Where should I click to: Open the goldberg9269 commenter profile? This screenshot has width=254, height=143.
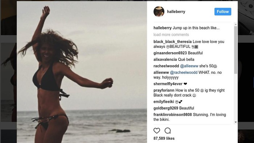click(x=166, y=108)
